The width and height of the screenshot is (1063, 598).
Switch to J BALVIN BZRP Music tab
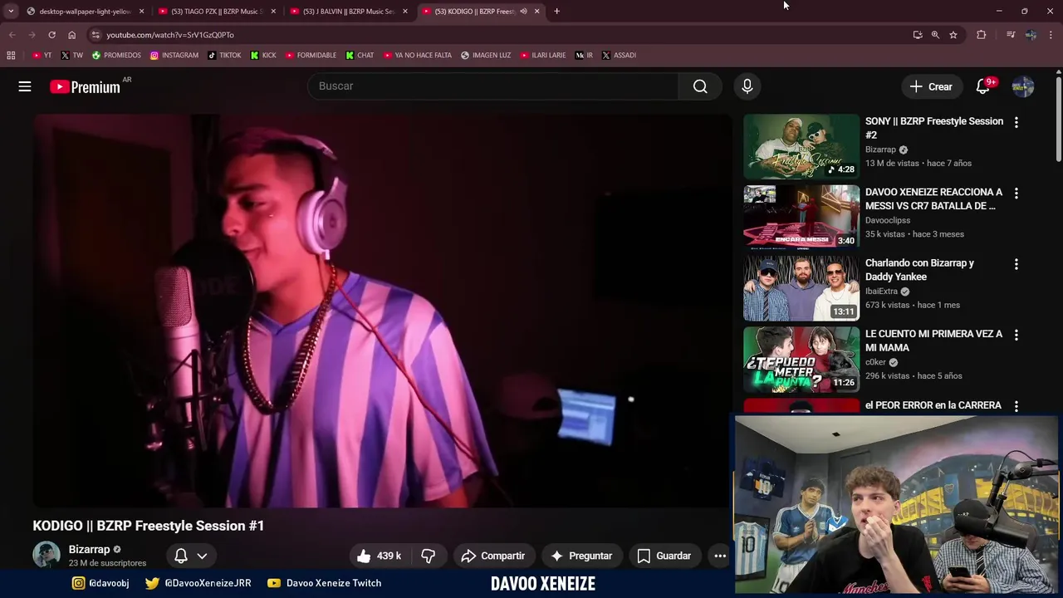349,12
